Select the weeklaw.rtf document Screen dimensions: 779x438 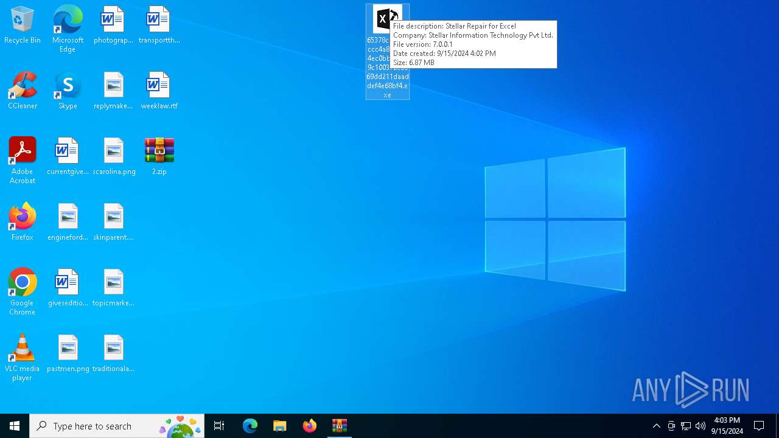pyautogui.click(x=159, y=91)
